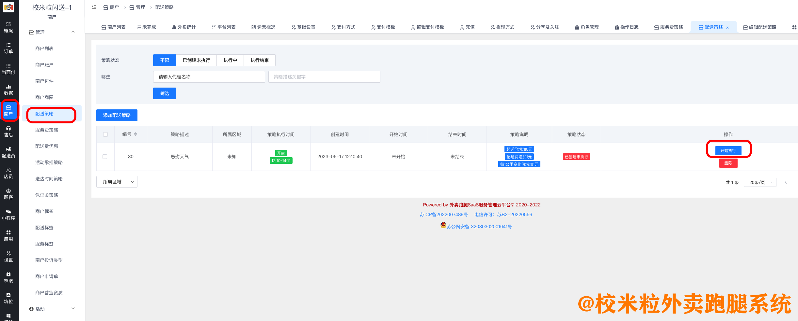This screenshot has width=798, height=321.
Task: Click the 请输入代理名称 input field
Action: [x=209, y=77]
